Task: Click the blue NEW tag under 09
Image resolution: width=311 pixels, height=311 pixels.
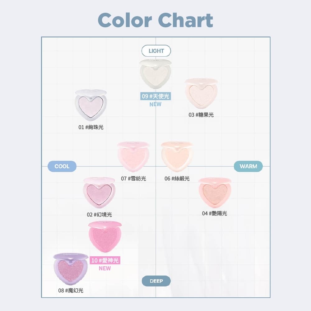Action: pos(155,104)
